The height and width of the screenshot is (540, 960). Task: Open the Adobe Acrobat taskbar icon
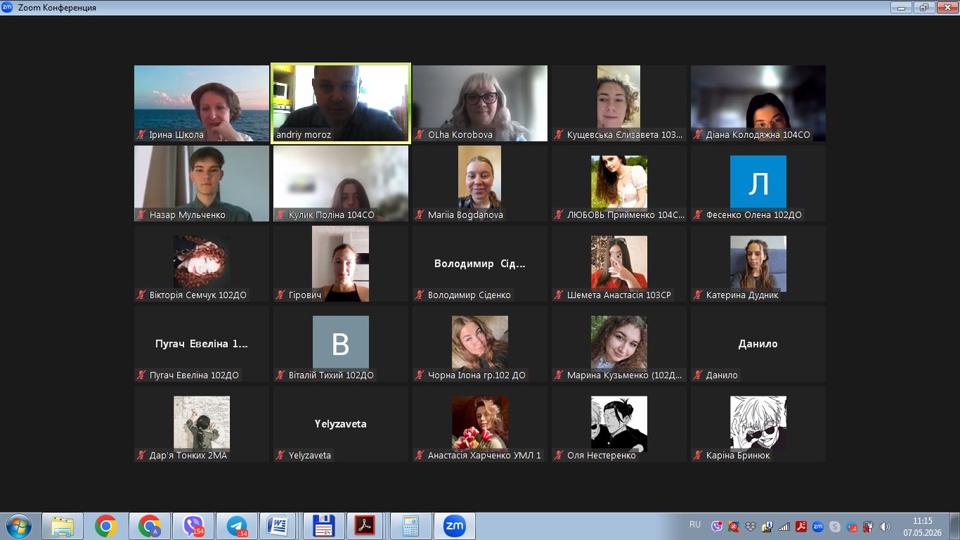365,526
